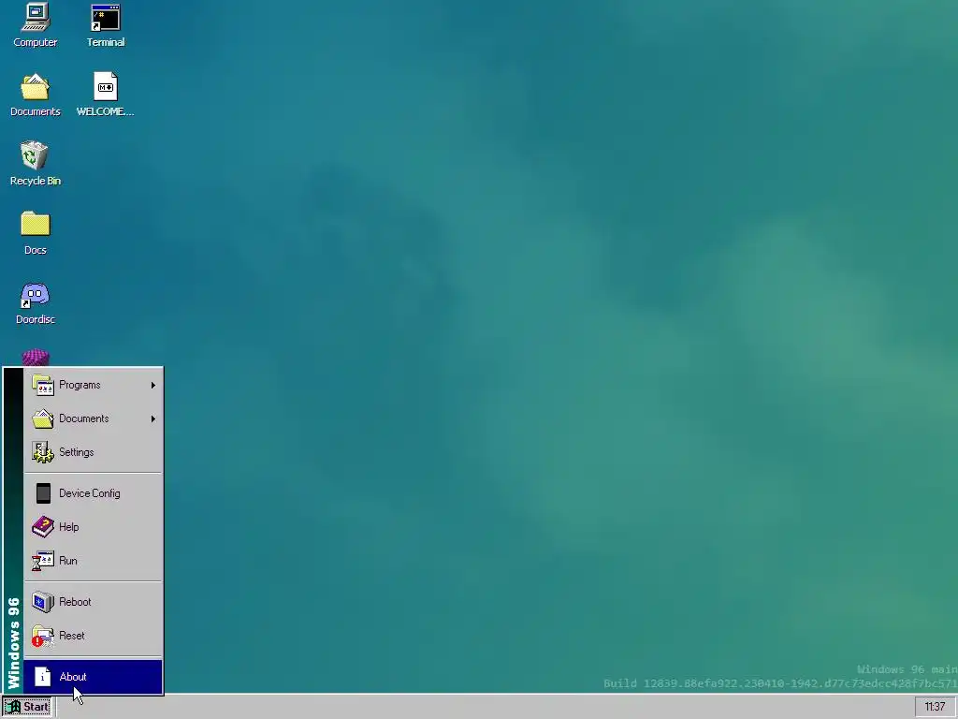958x719 pixels.
Task: Click the Reset warning icon
Action: (x=43, y=636)
